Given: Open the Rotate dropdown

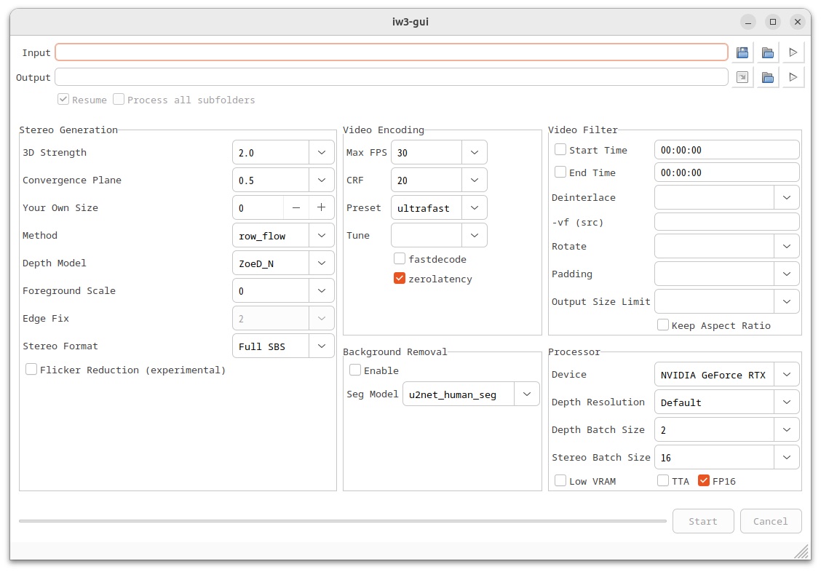Looking at the screenshot, I should click(787, 246).
